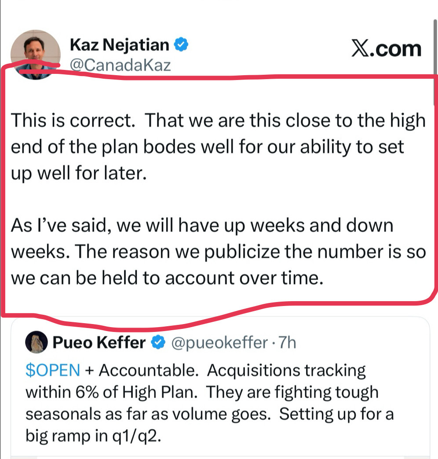Open the @CanadaKaz handle link
Screen dimensions: 438x459
[x=120, y=65]
